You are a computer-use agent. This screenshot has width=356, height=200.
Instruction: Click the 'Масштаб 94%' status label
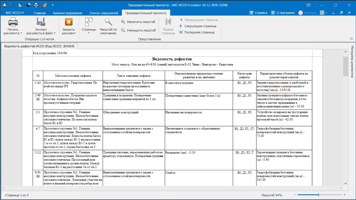272,195
